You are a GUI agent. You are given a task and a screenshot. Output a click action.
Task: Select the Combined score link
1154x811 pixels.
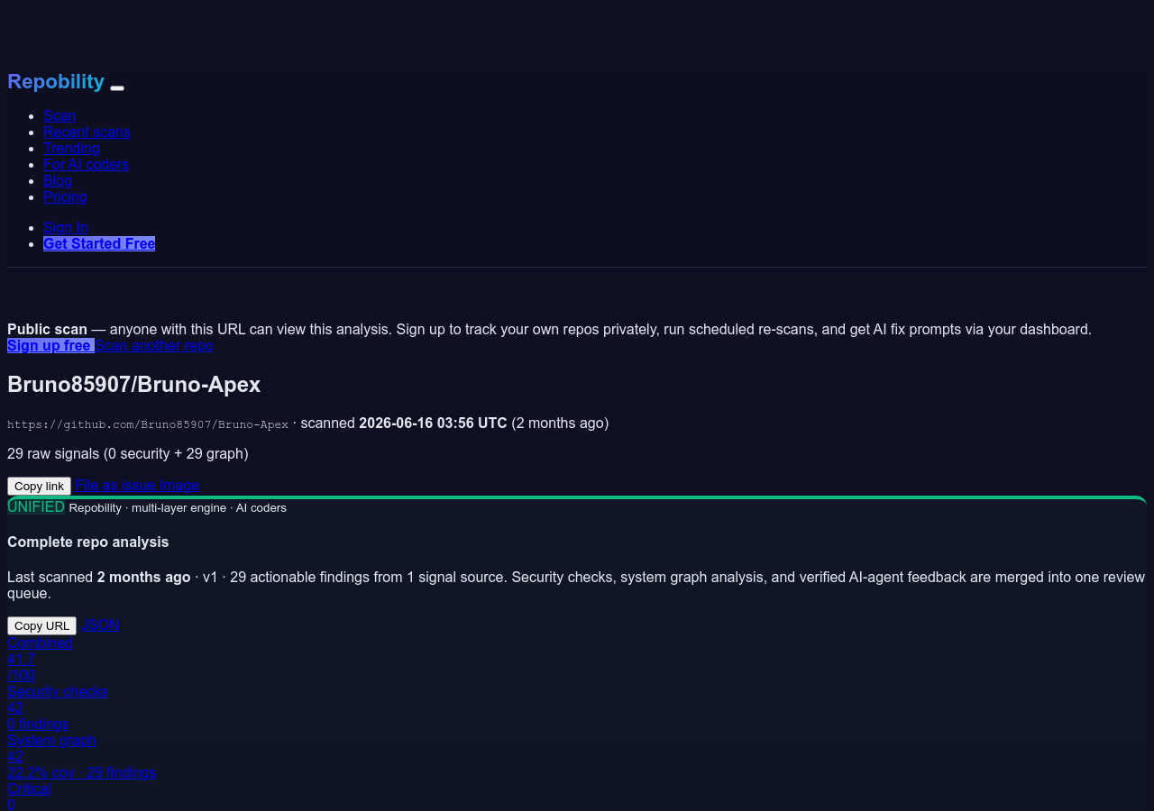click(x=40, y=642)
